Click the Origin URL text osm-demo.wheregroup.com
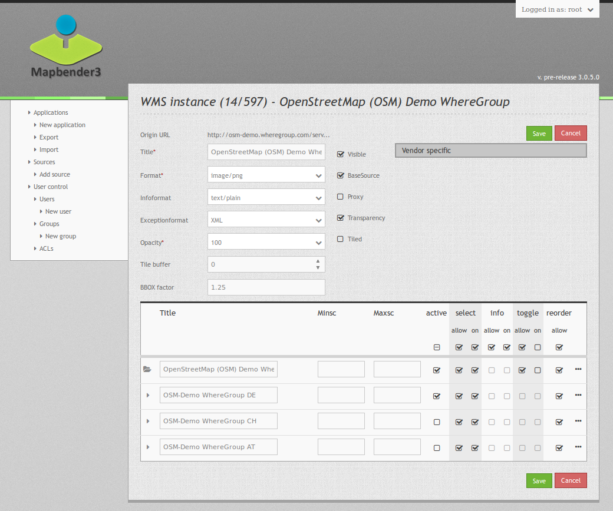The image size is (613, 511). (269, 135)
